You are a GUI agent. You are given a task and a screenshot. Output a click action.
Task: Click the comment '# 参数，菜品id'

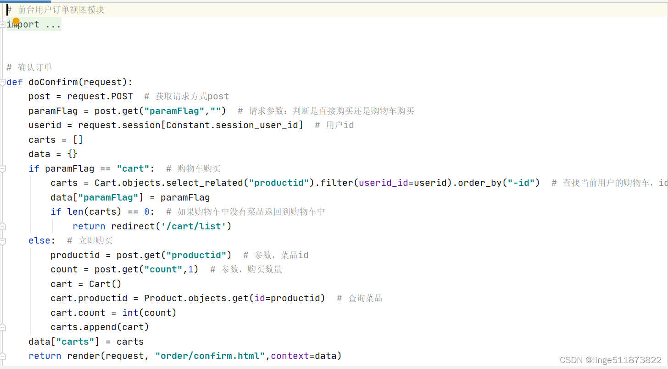point(276,255)
